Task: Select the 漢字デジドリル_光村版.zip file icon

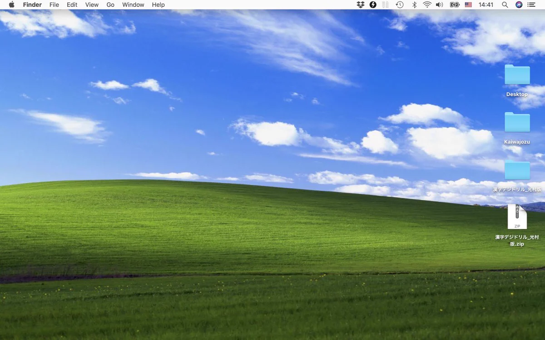Action: 517,217
